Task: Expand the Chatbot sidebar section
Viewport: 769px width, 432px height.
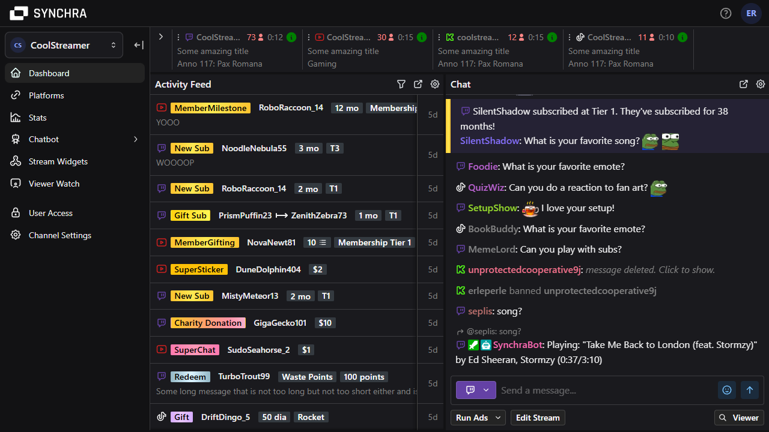Action: click(135, 139)
